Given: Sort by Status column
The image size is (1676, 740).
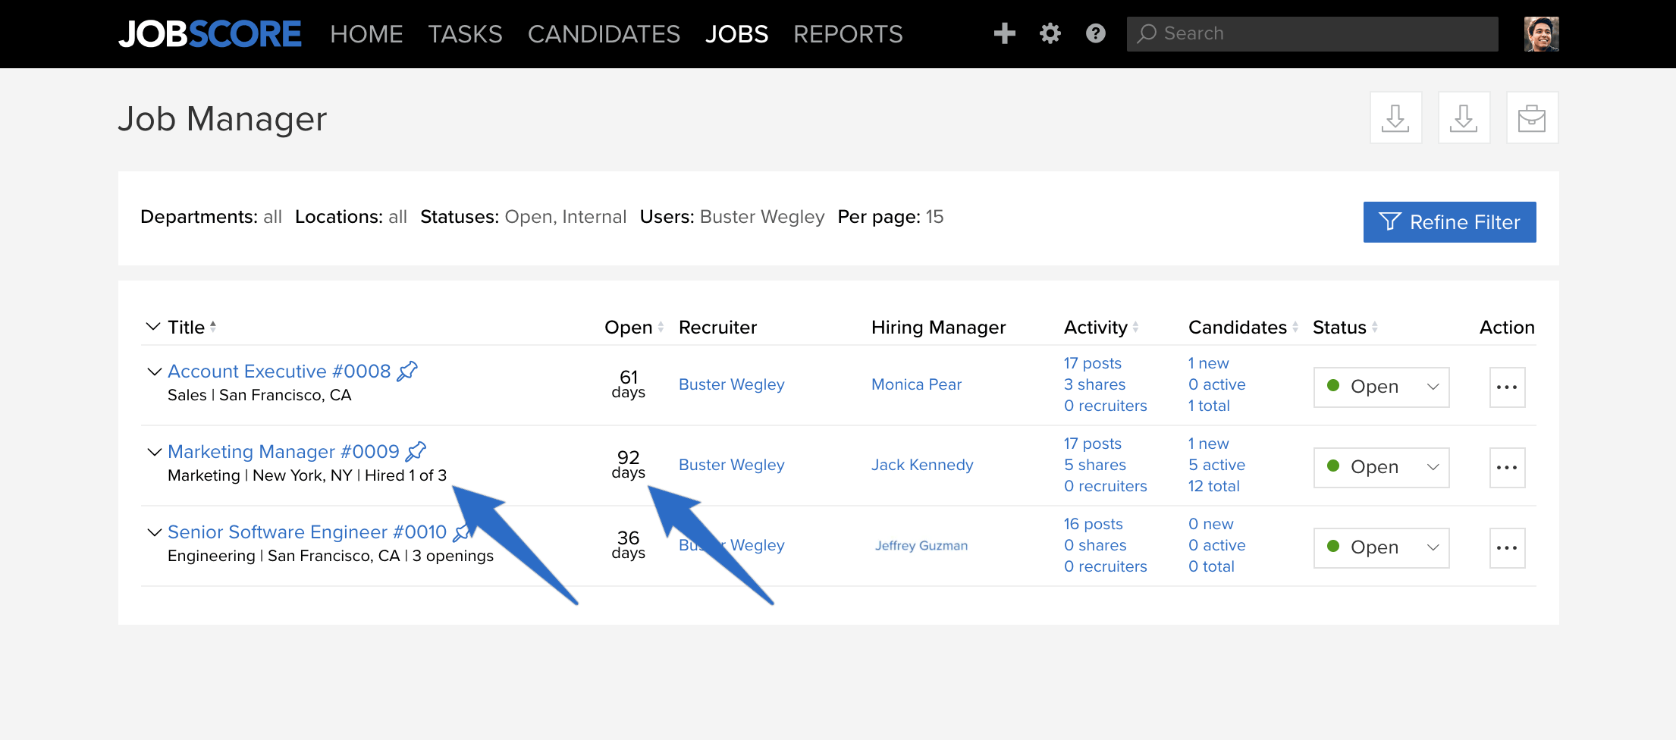Looking at the screenshot, I should (x=1374, y=327).
